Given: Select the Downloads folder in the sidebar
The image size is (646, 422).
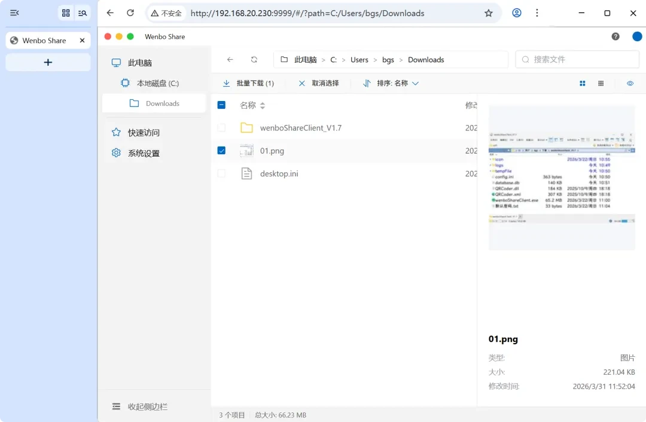Looking at the screenshot, I should (154, 103).
